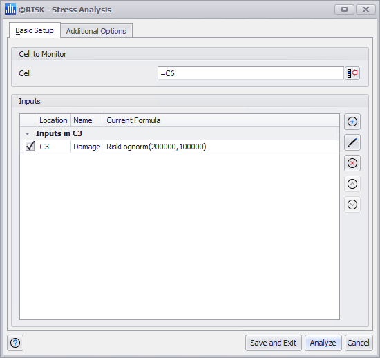Move input up with up arrow icon
The height and width of the screenshot is (358, 380).
tap(352, 184)
